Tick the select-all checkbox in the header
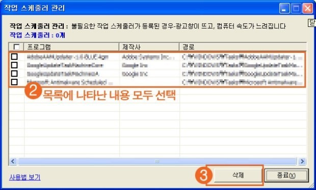 tap(16, 47)
